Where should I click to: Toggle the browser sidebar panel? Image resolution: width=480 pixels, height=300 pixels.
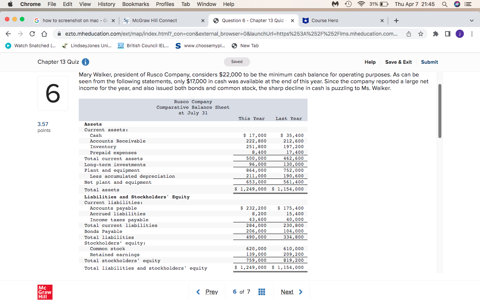pos(447,33)
